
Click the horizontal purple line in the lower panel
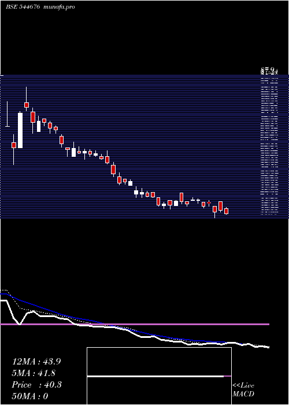click(x=135, y=324)
